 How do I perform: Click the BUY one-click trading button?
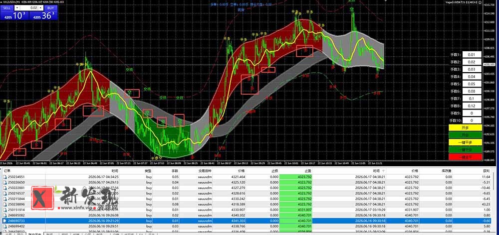[x=50, y=7]
